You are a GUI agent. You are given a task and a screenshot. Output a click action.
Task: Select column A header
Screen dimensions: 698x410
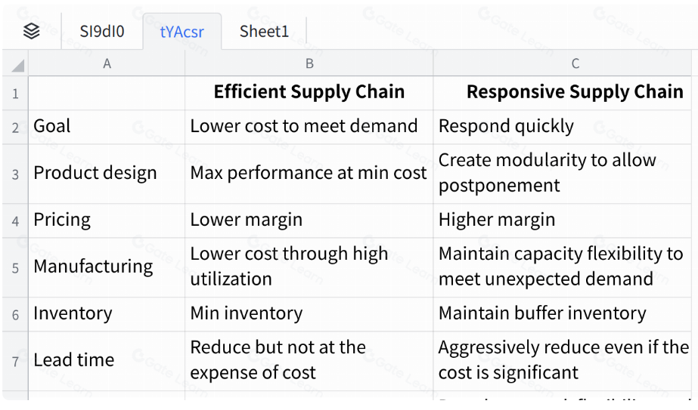coord(107,64)
